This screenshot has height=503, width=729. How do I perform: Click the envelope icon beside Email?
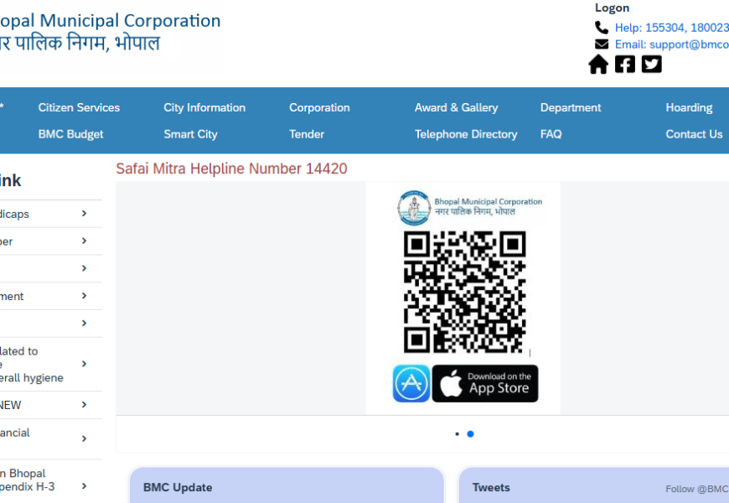click(602, 44)
